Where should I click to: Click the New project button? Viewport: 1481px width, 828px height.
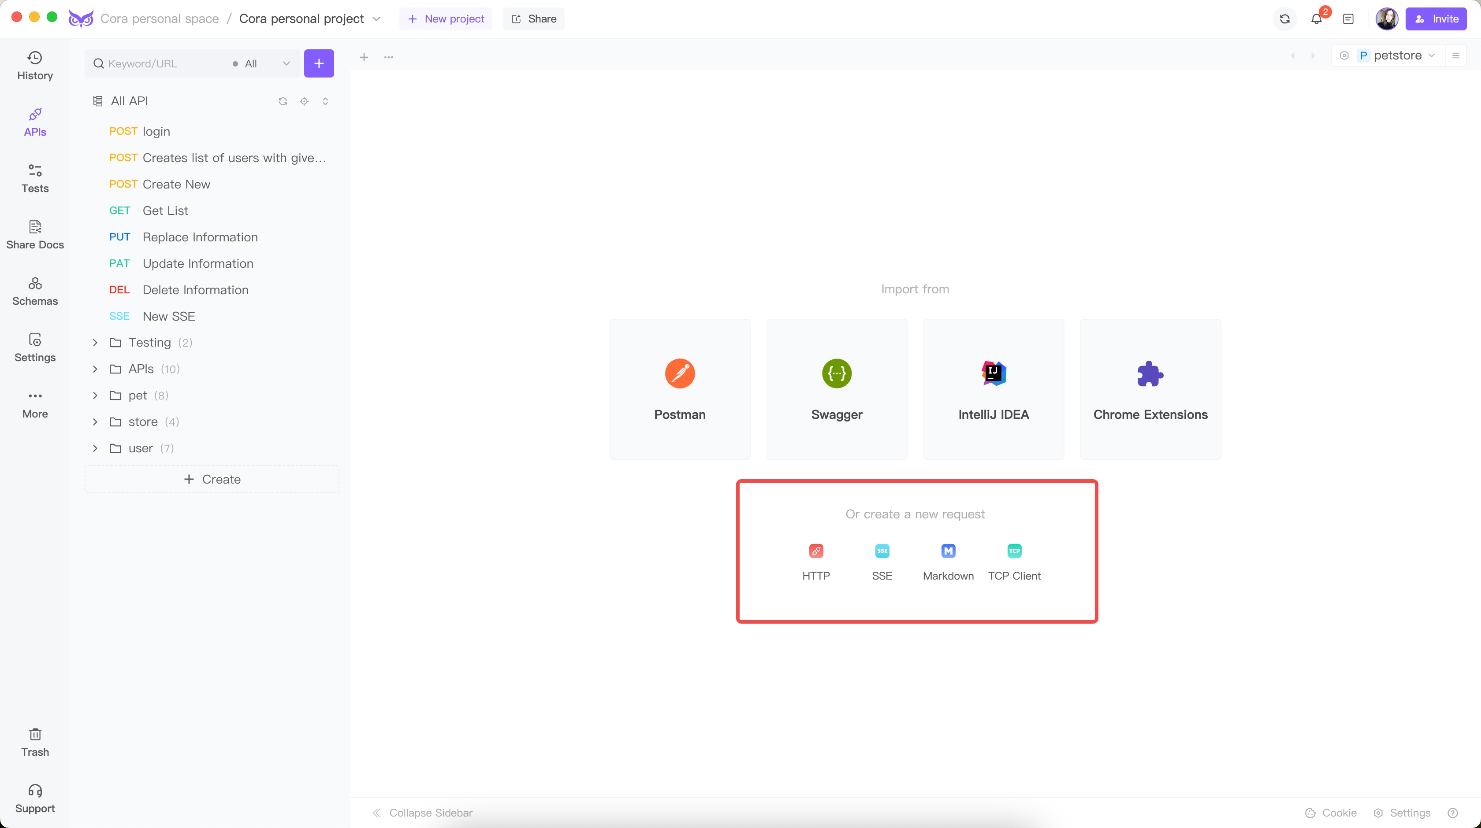446,19
